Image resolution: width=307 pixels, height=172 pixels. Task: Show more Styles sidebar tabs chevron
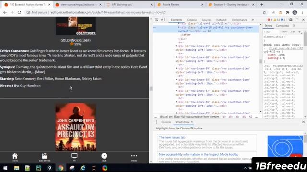294,26
